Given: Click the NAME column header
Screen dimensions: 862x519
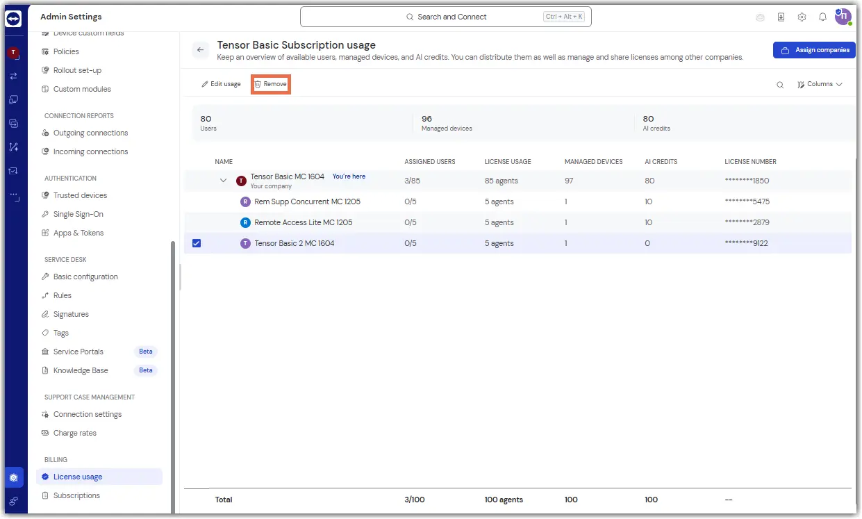Looking at the screenshot, I should click(224, 162).
